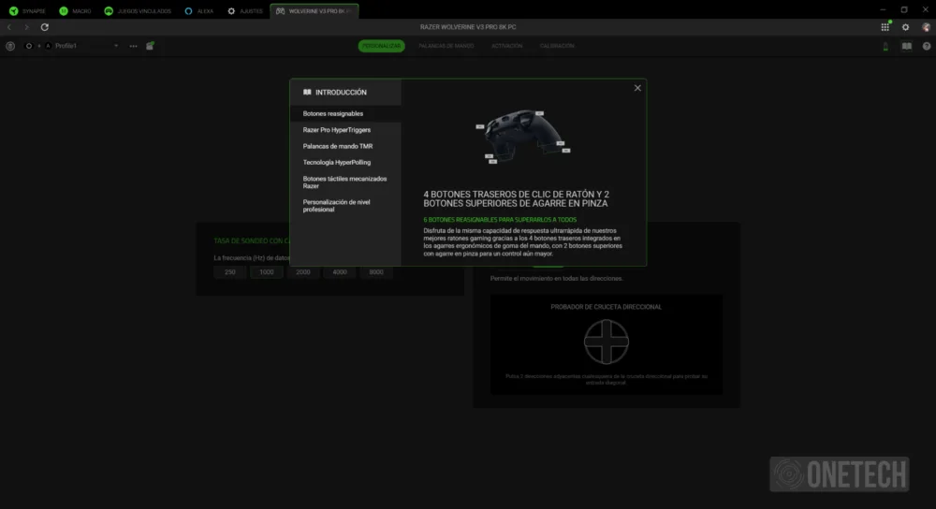The width and height of the screenshot is (936, 509).
Task: Switch to Palancas de Mando section
Action: tap(446, 46)
